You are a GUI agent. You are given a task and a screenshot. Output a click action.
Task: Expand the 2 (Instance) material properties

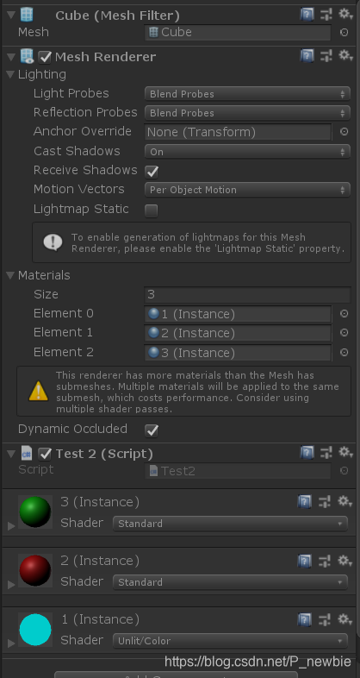[11, 585]
